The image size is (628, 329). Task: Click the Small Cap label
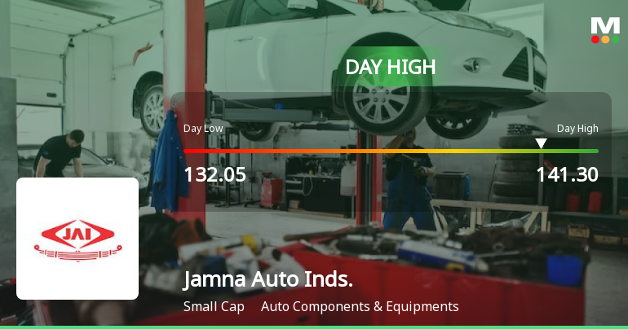point(214,307)
